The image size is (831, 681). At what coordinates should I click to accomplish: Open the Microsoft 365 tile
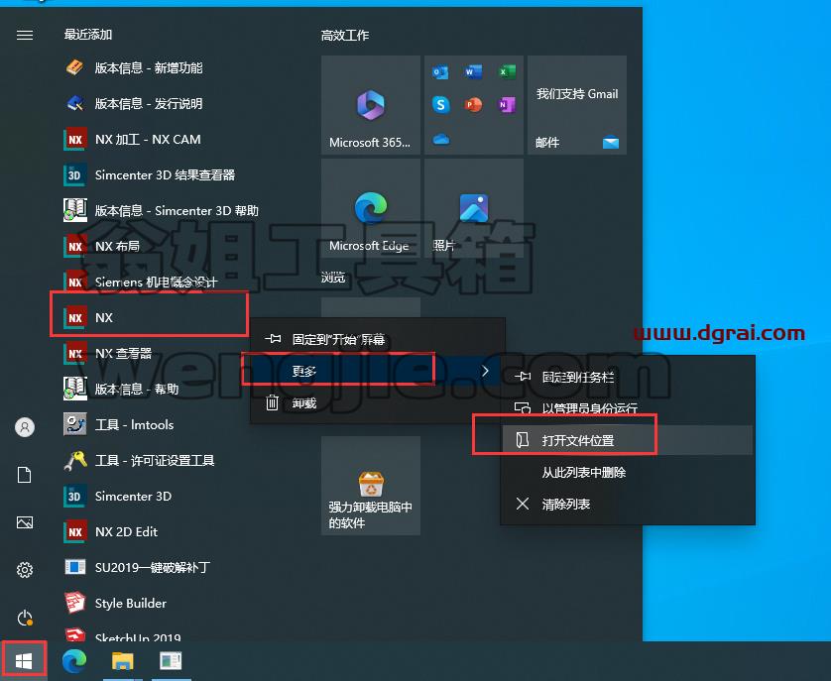tap(371, 105)
